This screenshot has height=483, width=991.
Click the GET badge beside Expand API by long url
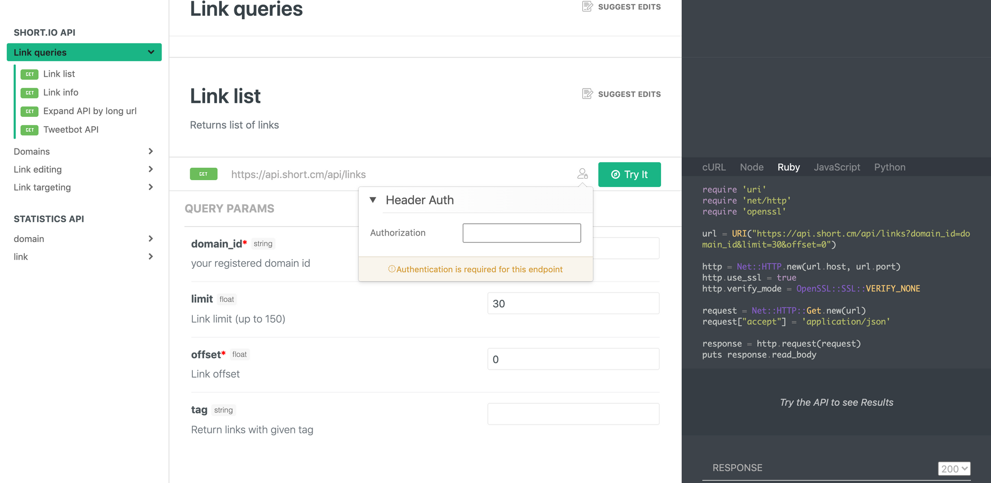[x=30, y=111]
